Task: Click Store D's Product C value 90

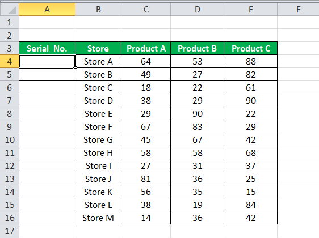Action: pyautogui.click(x=251, y=100)
